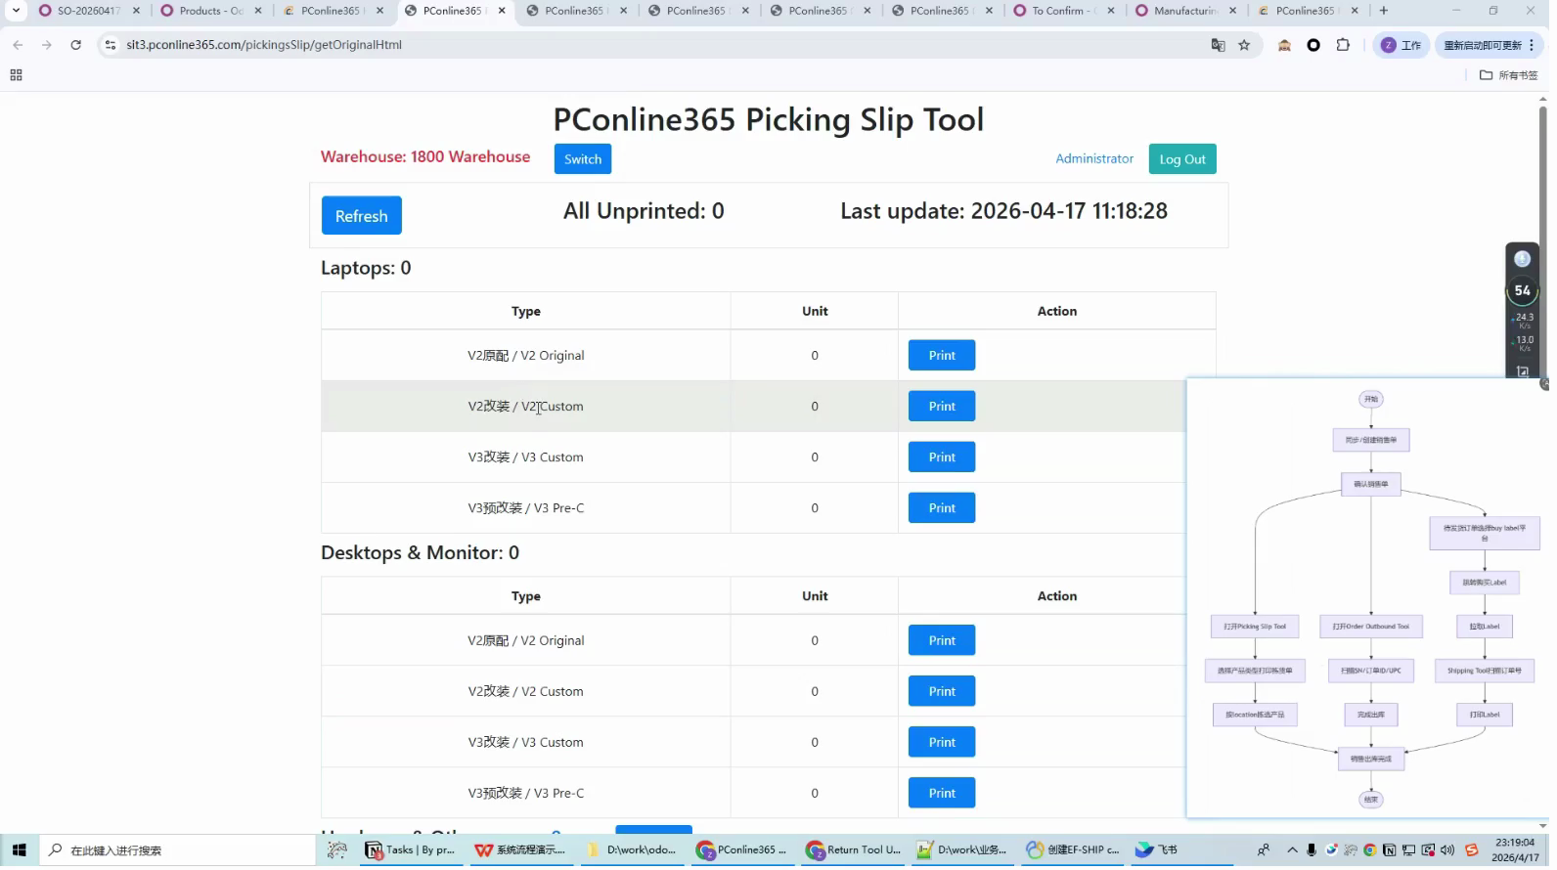The height and width of the screenshot is (870, 1557).
Task: Open the browser extensions puzzle icon
Action: [1343, 45]
